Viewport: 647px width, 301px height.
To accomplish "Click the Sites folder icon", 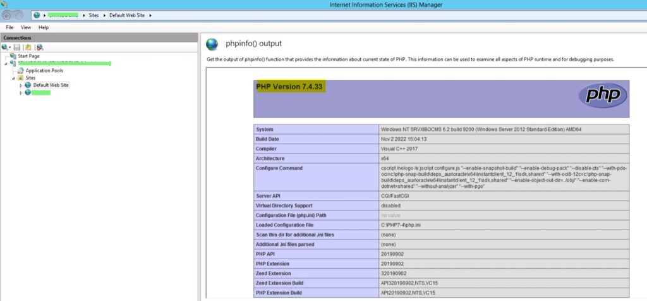I will point(21,78).
